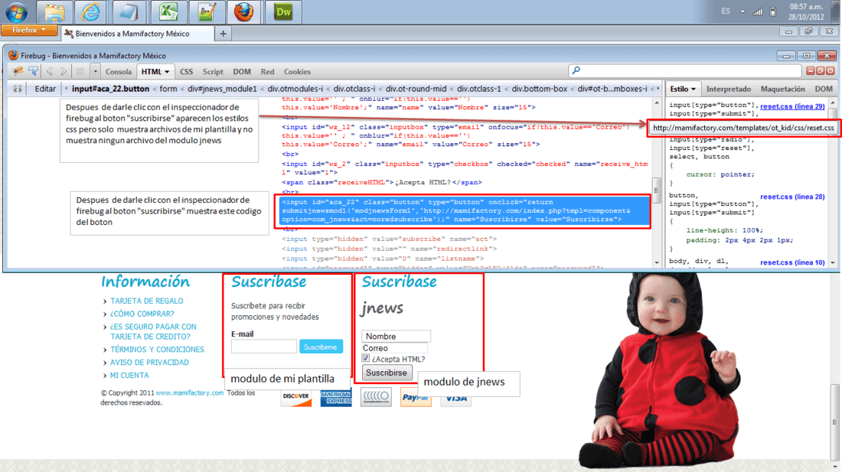Switch to the Script tab
Screen dimensions: 842x472
[213, 72]
